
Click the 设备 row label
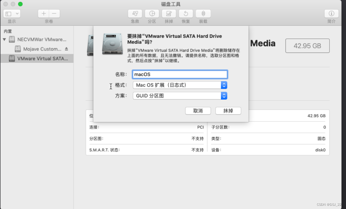coord(216,150)
